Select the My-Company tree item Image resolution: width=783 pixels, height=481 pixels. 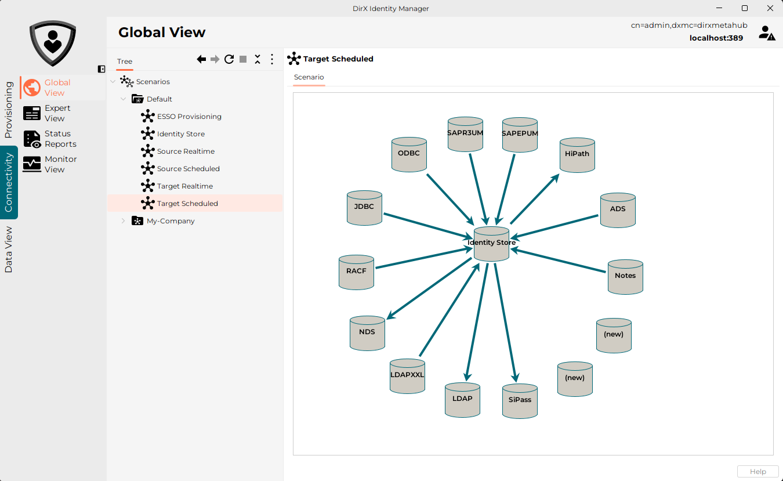pyautogui.click(x=171, y=221)
